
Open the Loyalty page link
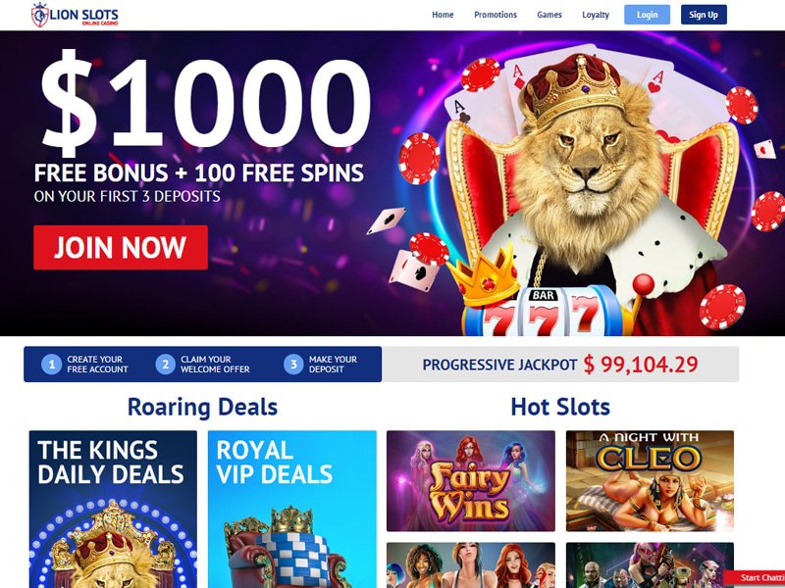[596, 15]
